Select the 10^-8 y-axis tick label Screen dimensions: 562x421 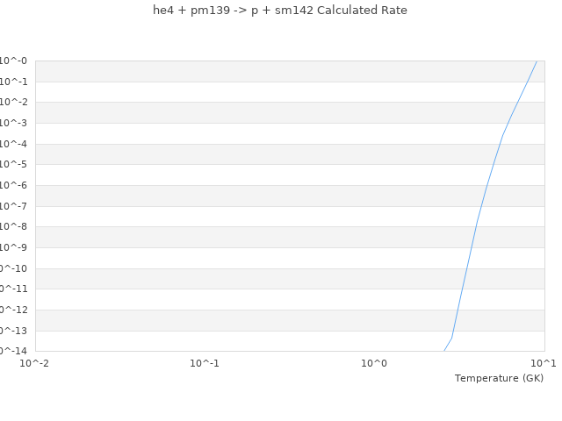click(14, 227)
